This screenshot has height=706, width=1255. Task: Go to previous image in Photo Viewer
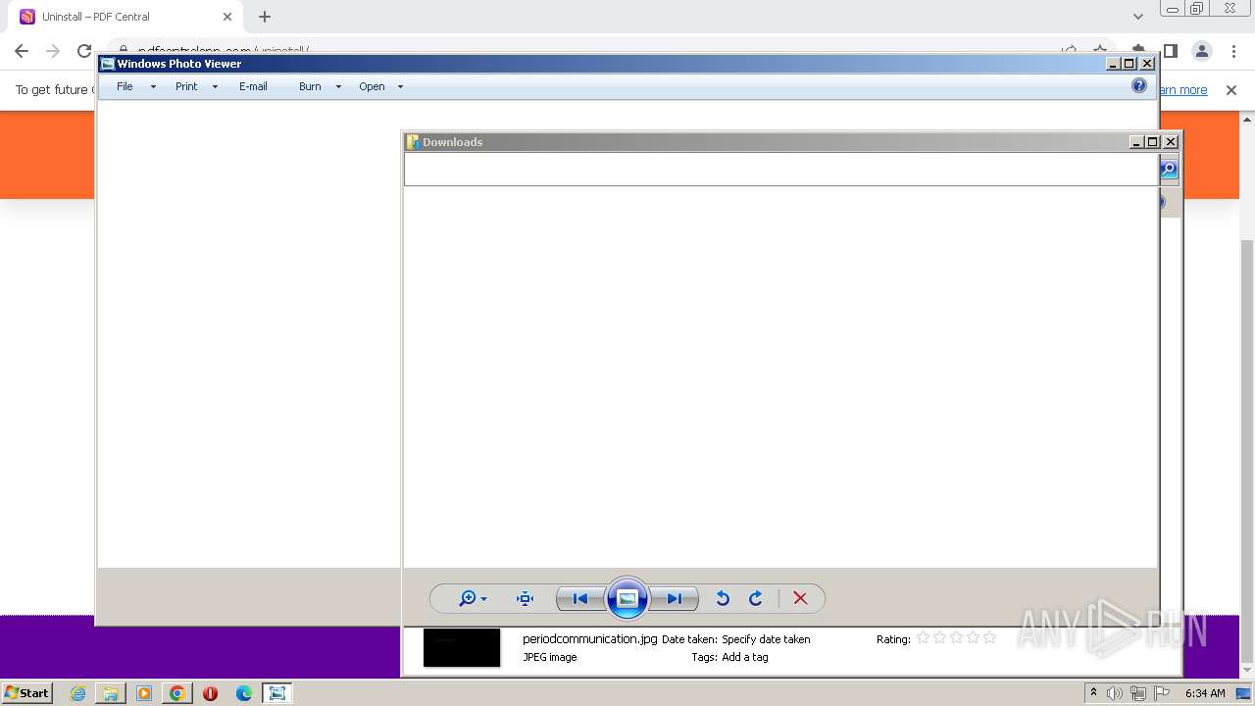[579, 598]
